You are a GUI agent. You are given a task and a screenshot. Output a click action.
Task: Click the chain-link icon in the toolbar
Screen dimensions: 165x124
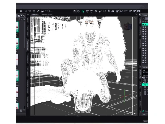coord(130,11)
